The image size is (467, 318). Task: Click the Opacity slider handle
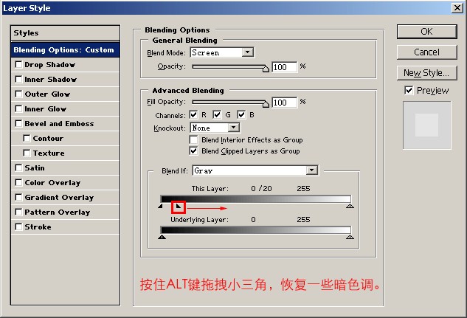click(266, 68)
